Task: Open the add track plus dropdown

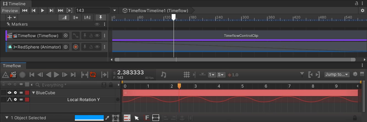Action: (x=12, y=17)
